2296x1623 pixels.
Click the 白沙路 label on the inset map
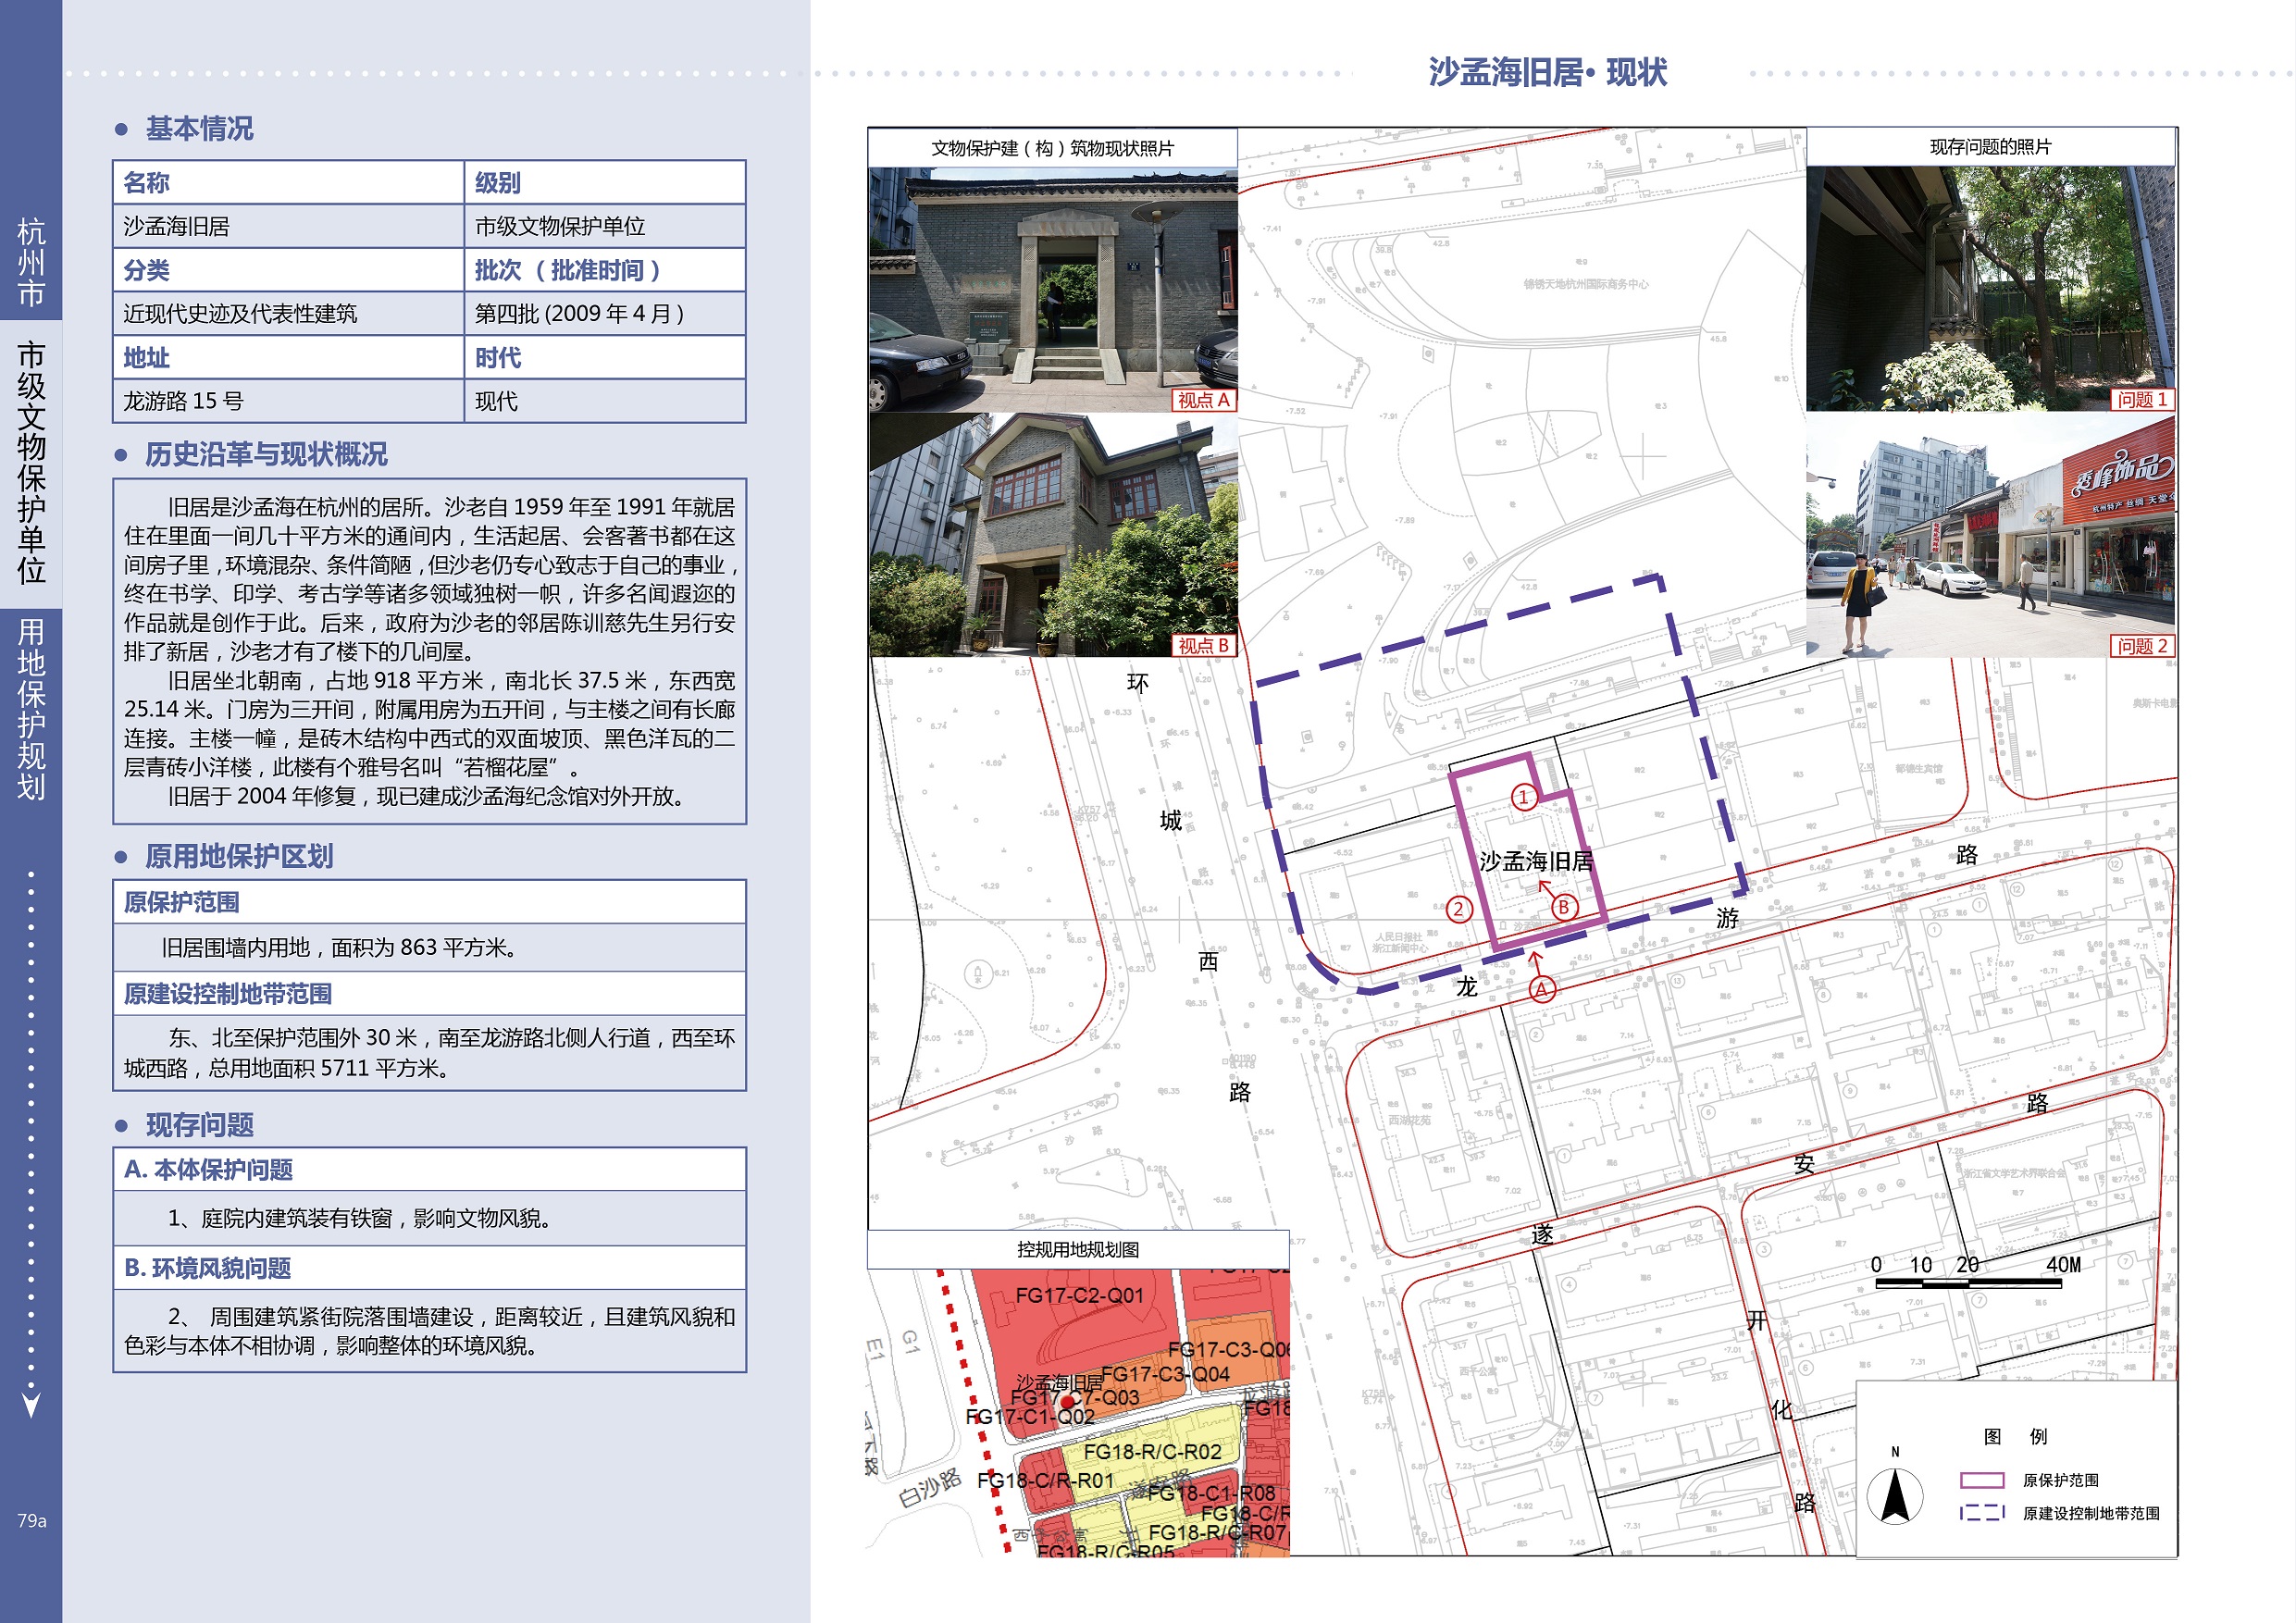pyautogui.click(x=929, y=1487)
